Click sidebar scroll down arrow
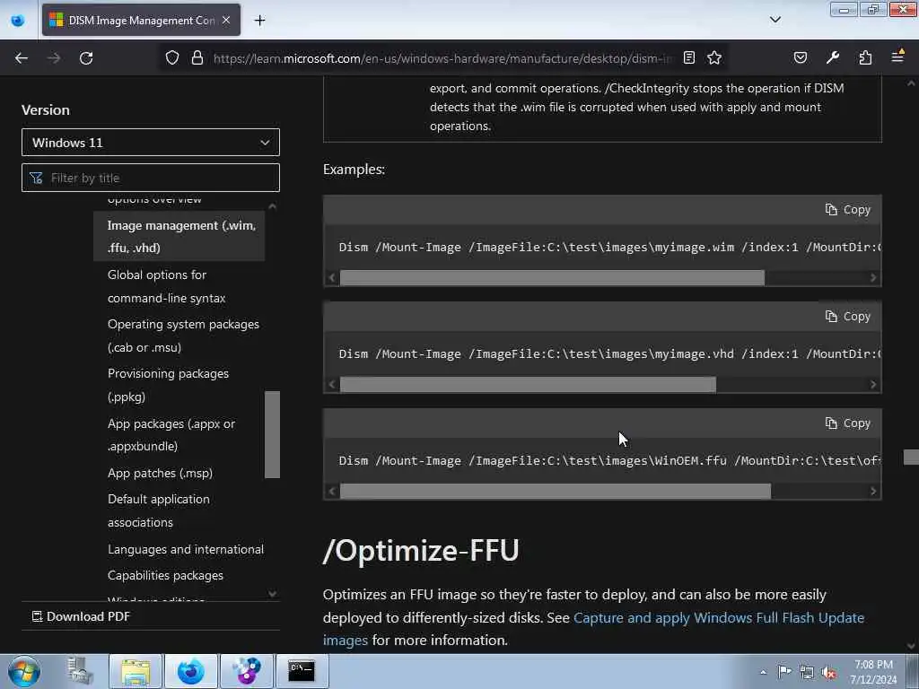 point(272,594)
